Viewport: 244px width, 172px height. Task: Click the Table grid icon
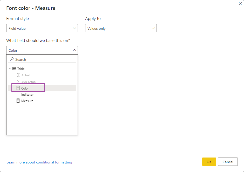pos(14,69)
